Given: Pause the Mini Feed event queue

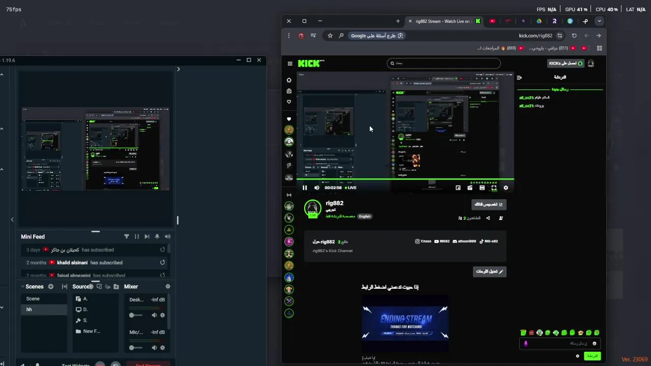Looking at the screenshot, I should 136,236.
